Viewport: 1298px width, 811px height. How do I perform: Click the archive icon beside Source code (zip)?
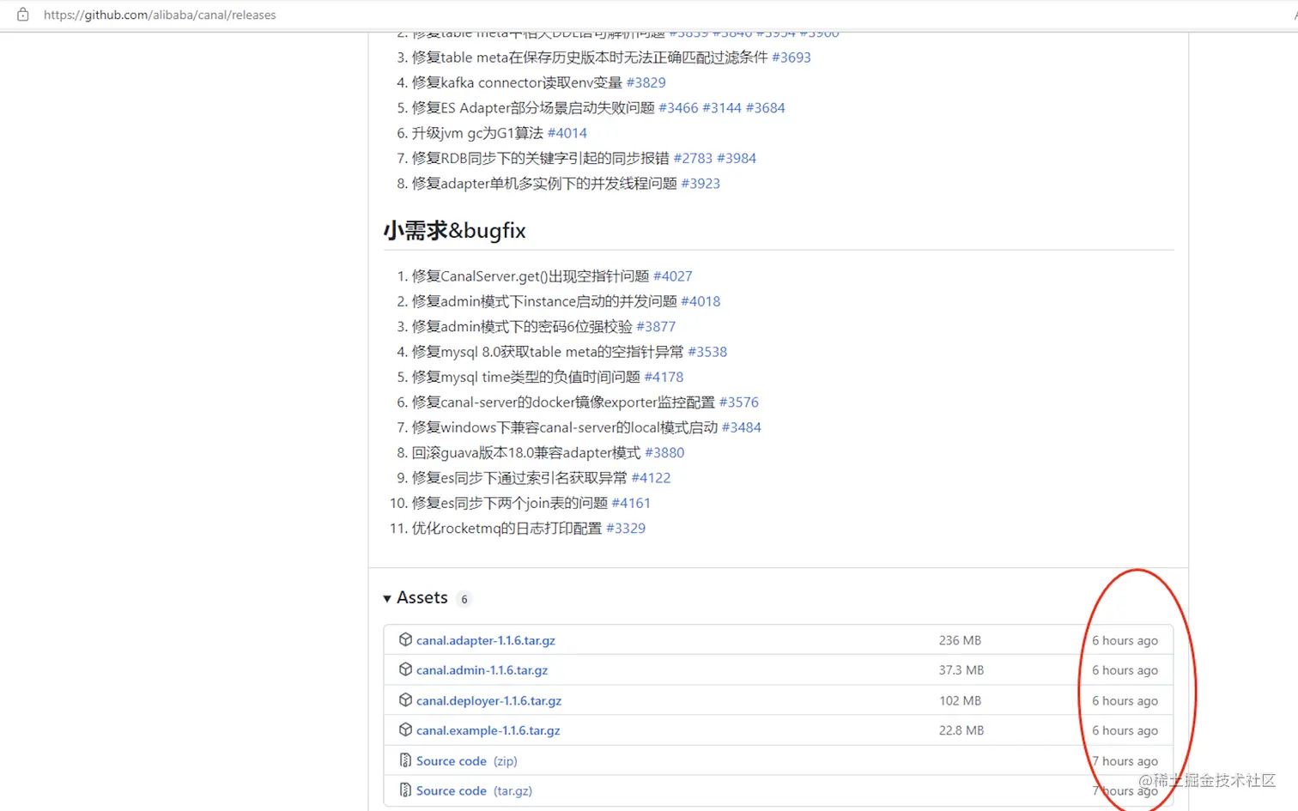tap(405, 760)
